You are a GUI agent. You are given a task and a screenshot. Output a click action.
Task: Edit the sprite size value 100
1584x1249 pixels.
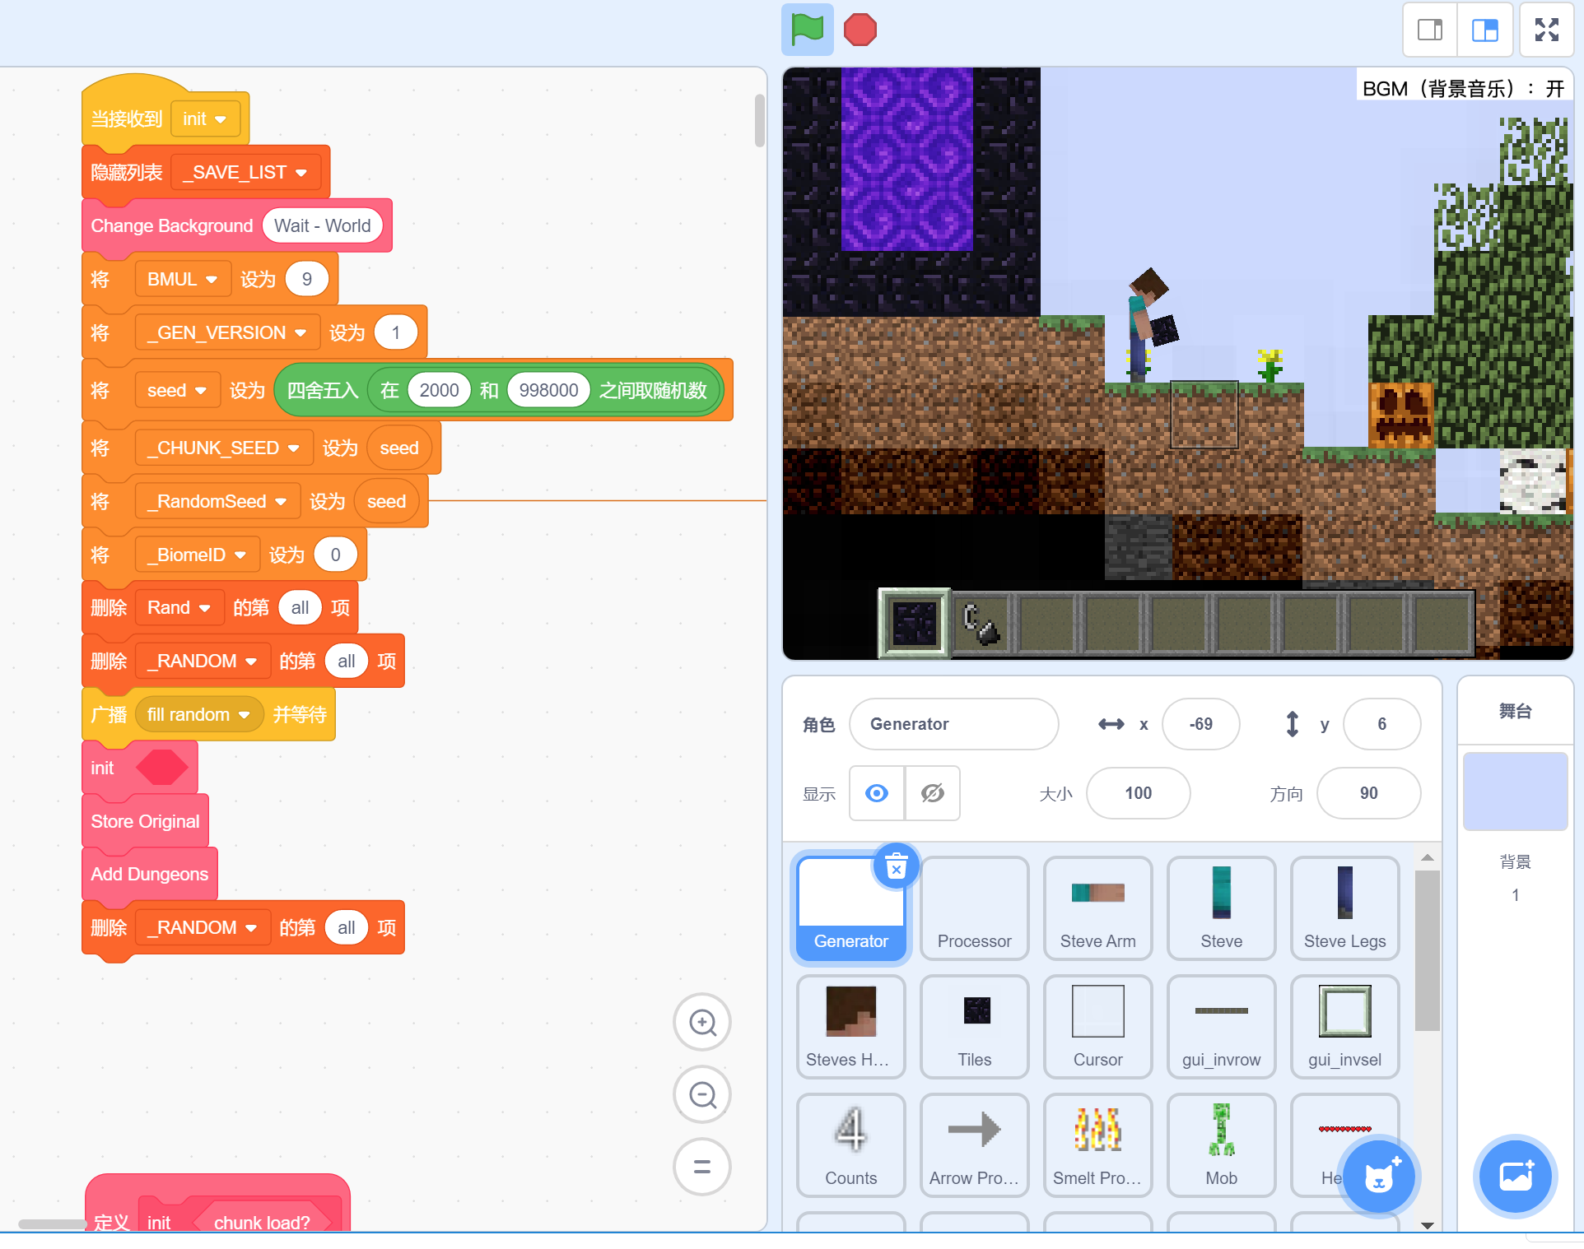(x=1138, y=793)
